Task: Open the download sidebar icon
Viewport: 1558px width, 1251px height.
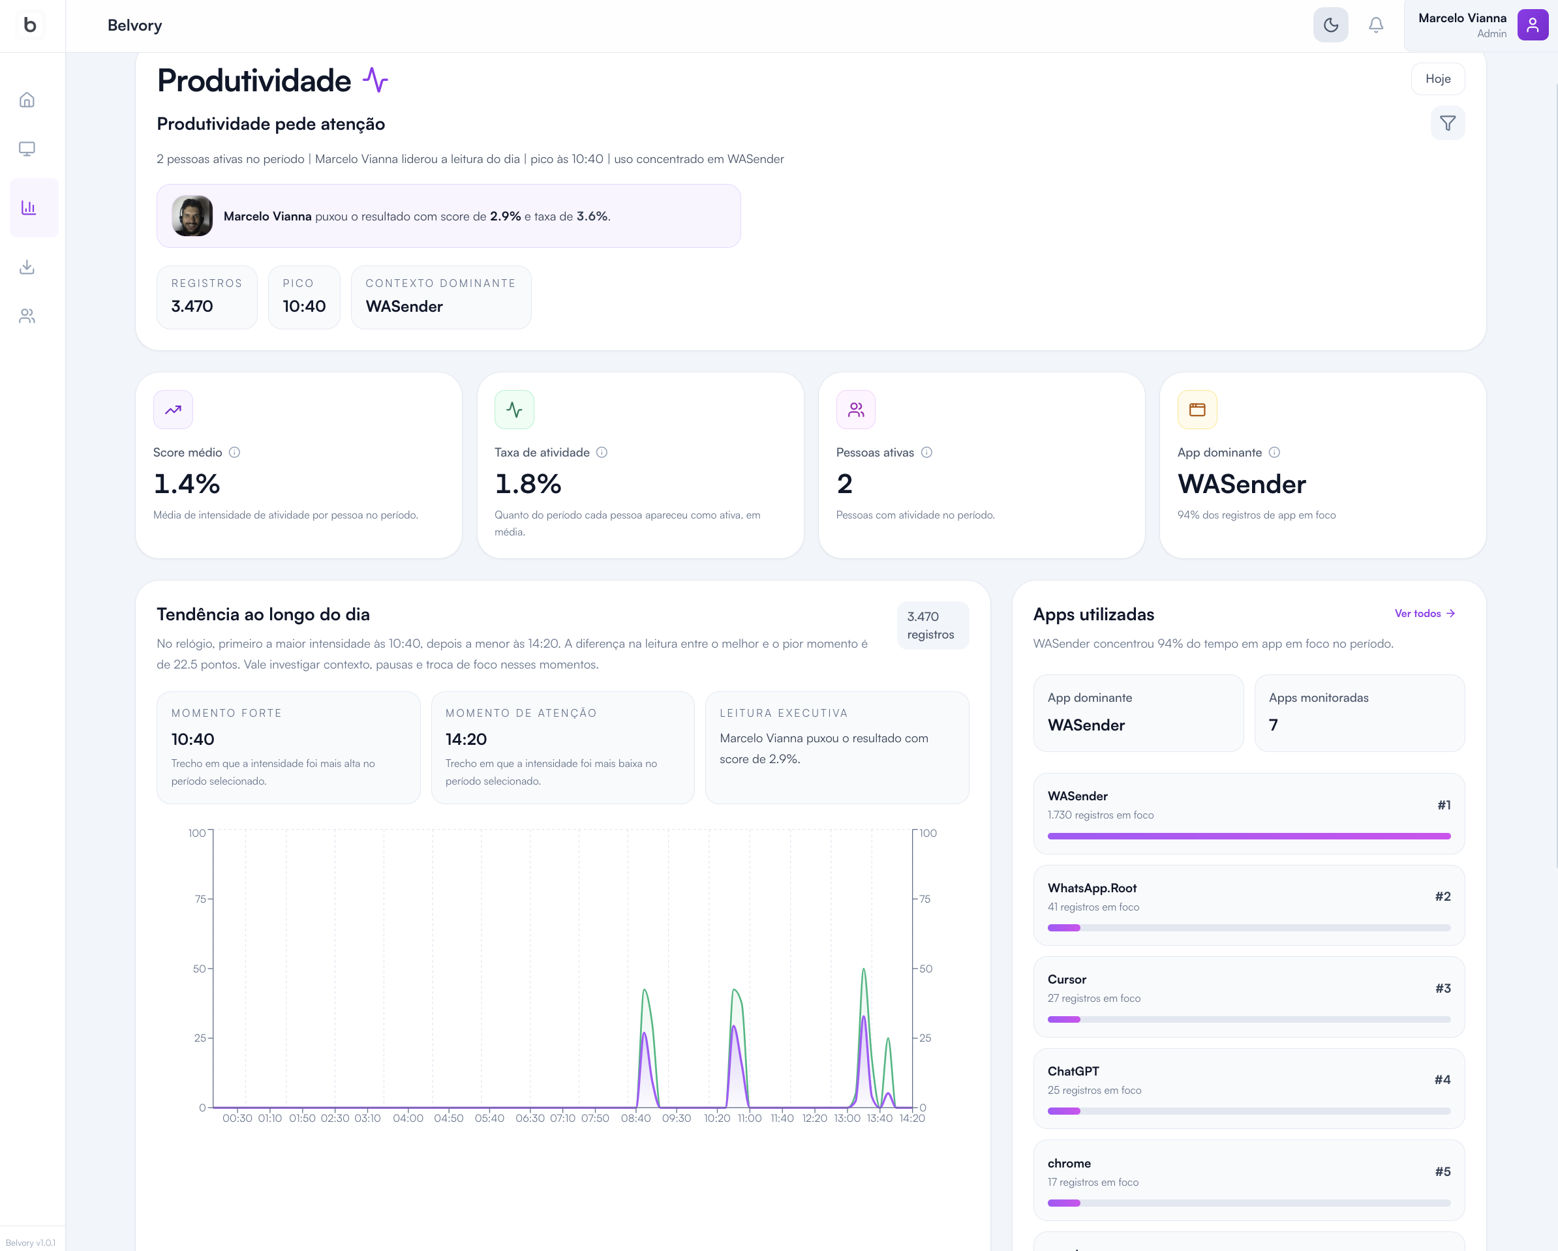Action: coord(27,267)
